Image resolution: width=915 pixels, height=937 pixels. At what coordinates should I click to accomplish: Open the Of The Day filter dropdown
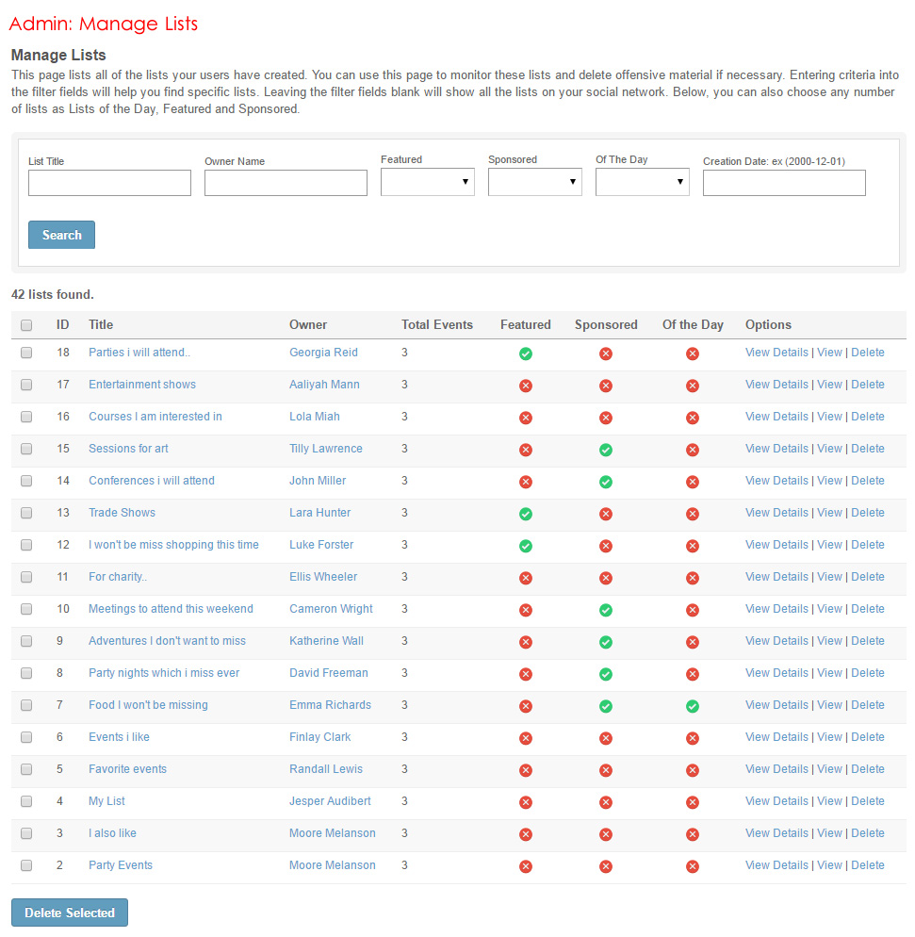coord(642,182)
